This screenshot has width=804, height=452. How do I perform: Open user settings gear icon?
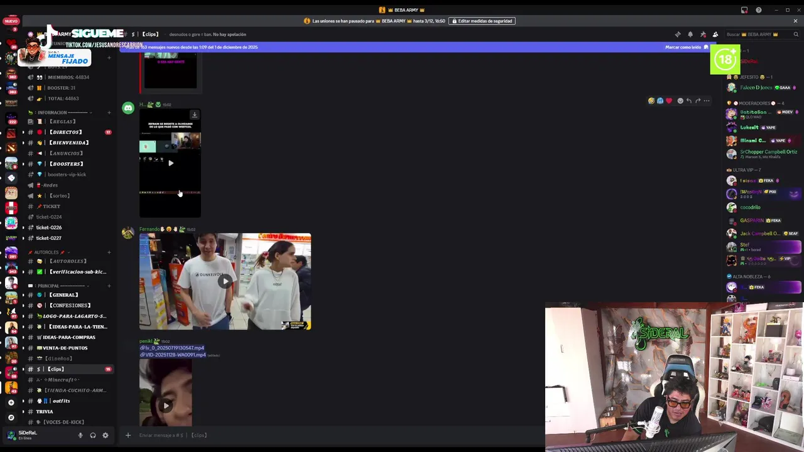click(106, 435)
